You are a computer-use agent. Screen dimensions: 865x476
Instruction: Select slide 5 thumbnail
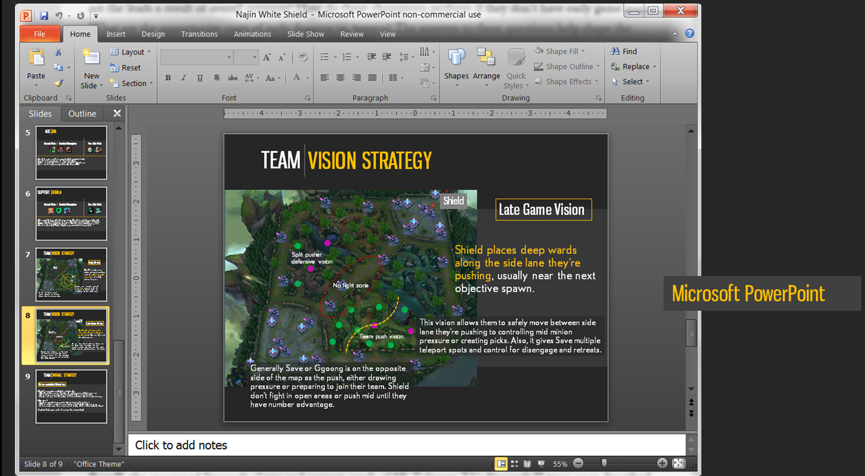pos(71,153)
